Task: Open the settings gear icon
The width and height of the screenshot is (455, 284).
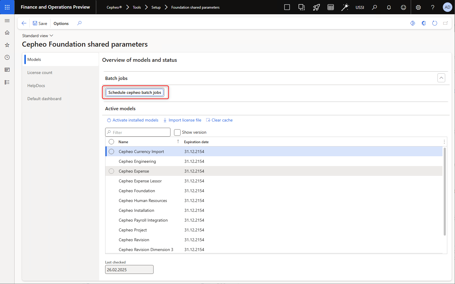Action: pyautogui.click(x=418, y=7)
